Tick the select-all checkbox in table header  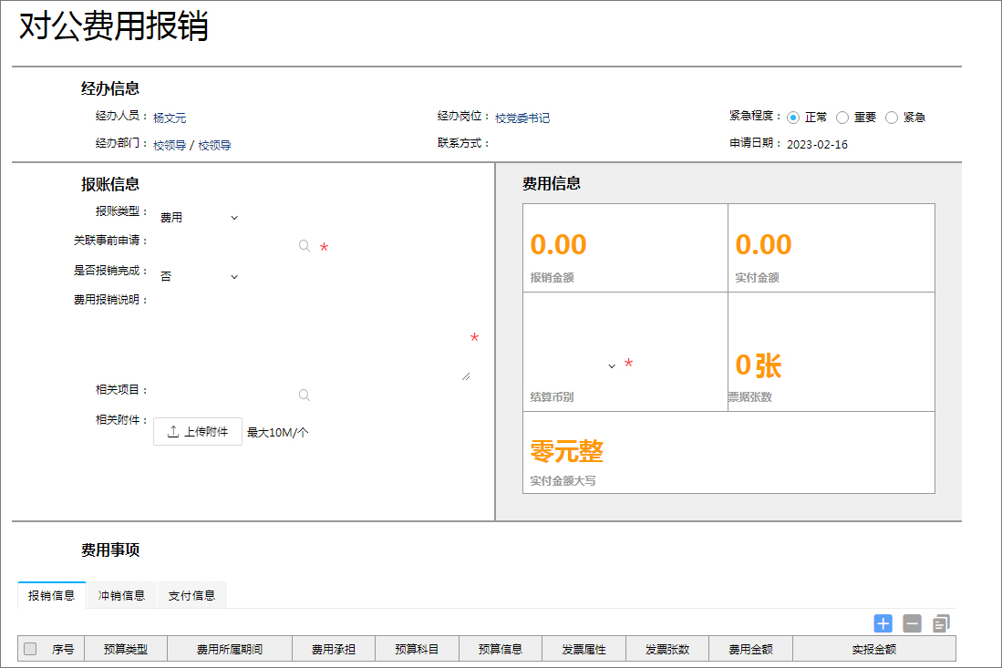click(x=30, y=649)
